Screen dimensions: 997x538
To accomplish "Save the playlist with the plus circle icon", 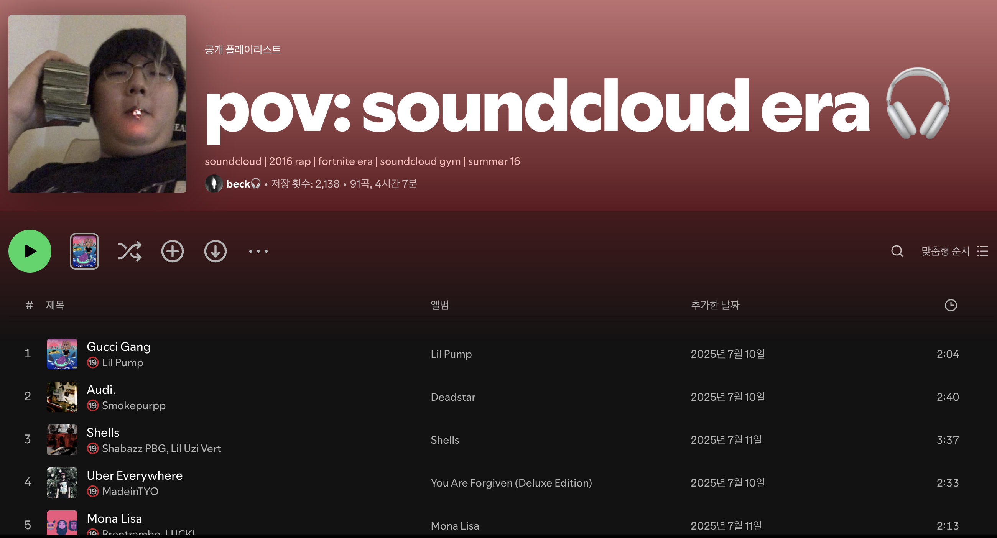I will pyautogui.click(x=172, y=251).
